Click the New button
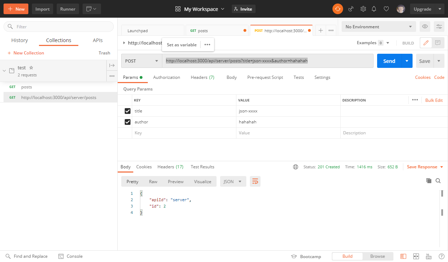This screenshot has width=448, height=262. coord(16,9)
